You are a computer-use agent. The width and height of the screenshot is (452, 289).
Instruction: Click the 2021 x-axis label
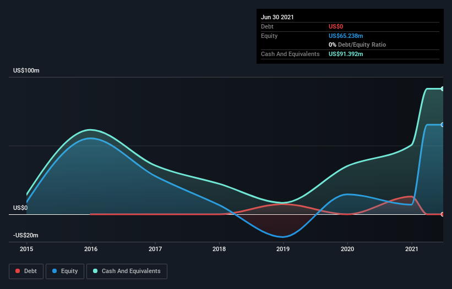(412, 249)
